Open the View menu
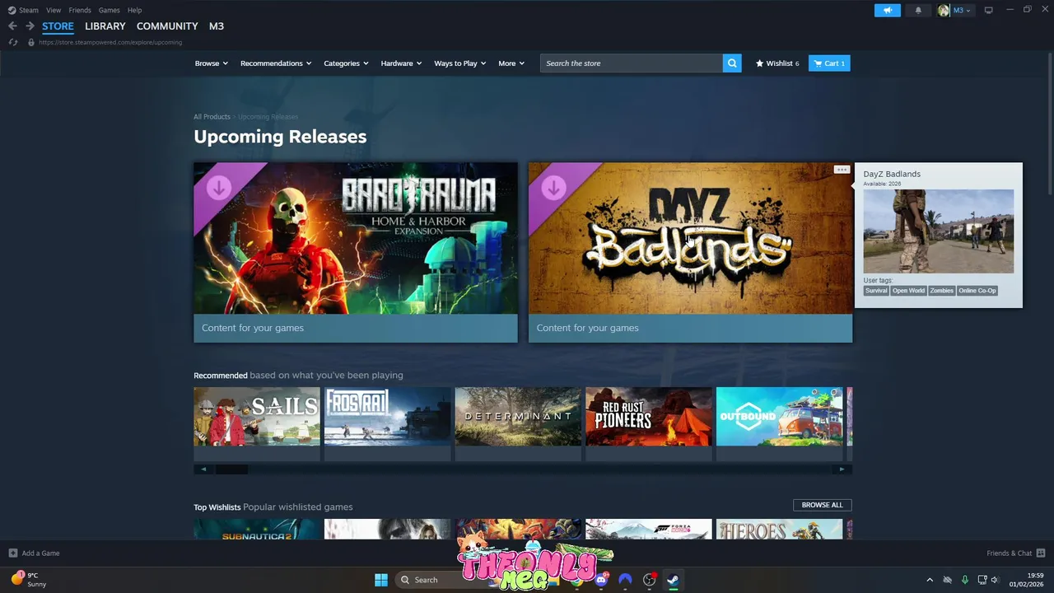This screenshot has width=1054, height=593. [54, 10]
